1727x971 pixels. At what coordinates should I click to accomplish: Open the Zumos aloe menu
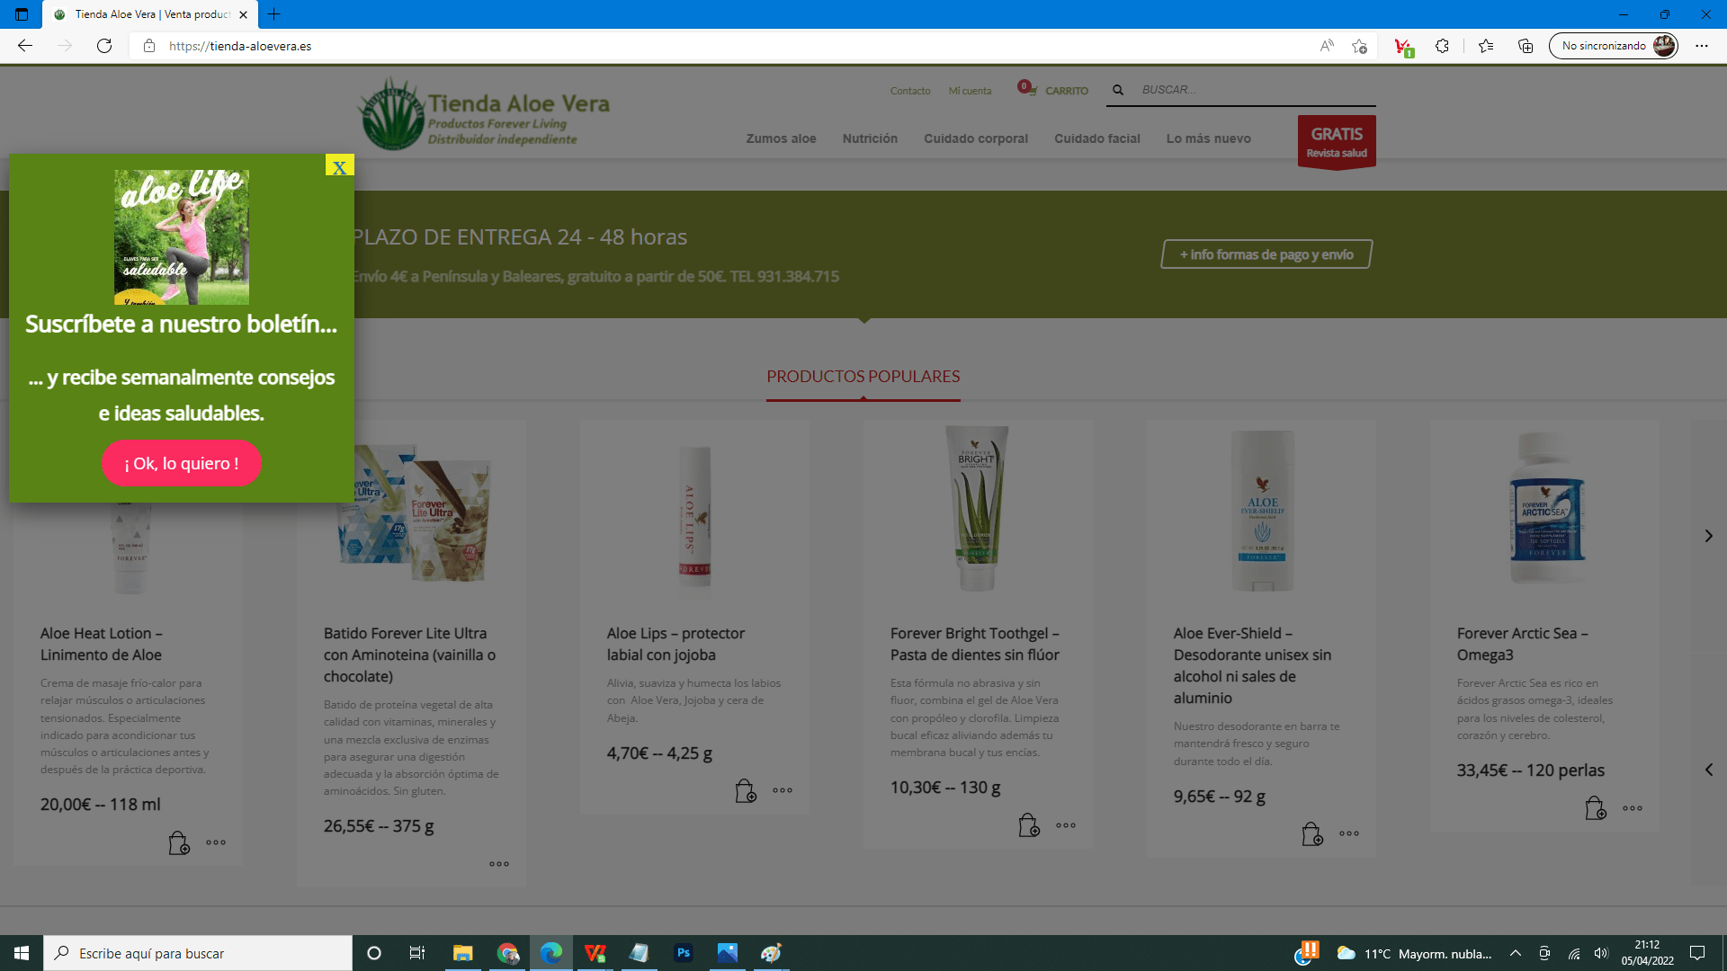[x=781, y=138]
